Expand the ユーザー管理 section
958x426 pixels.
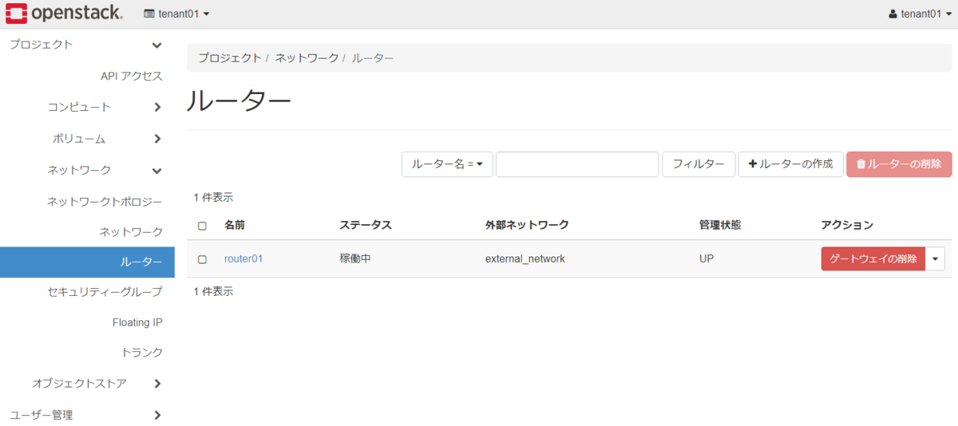pos(87,415)
